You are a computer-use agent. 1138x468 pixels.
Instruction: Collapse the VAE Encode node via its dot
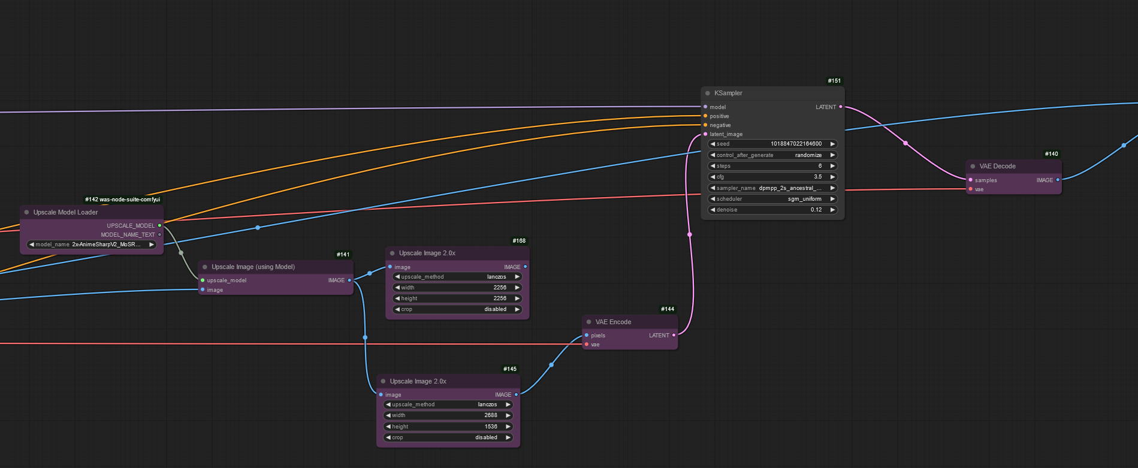point(589,322)
